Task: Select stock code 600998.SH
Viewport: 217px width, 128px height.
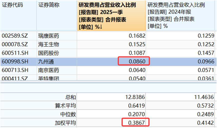Action: [x=15, y=62]
